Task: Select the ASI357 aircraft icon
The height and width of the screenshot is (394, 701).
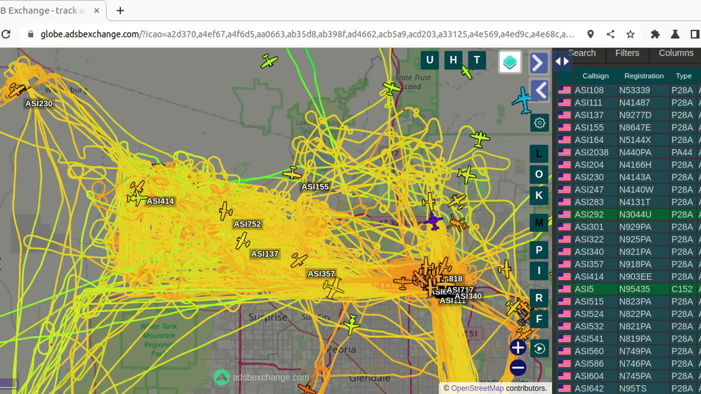Action: tap(298, 260)
